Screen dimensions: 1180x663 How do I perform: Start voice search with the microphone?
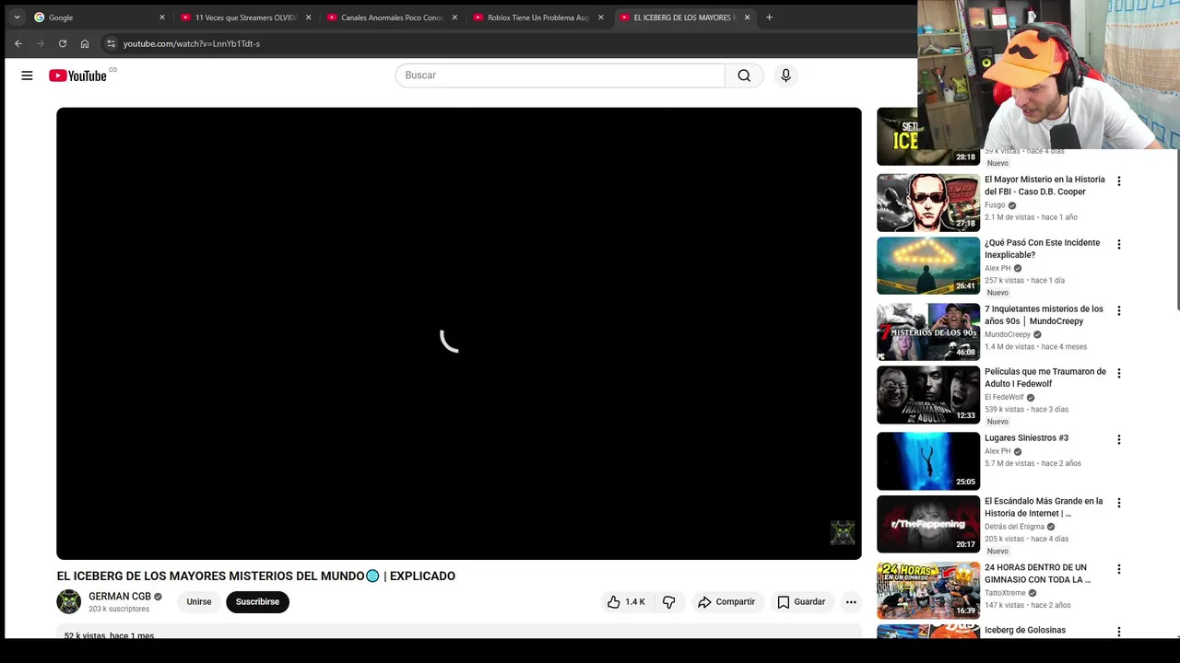coord(785,76)
